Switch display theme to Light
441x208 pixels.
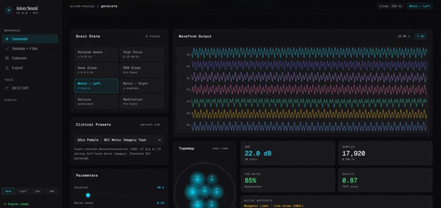click(x=23, y=191)
